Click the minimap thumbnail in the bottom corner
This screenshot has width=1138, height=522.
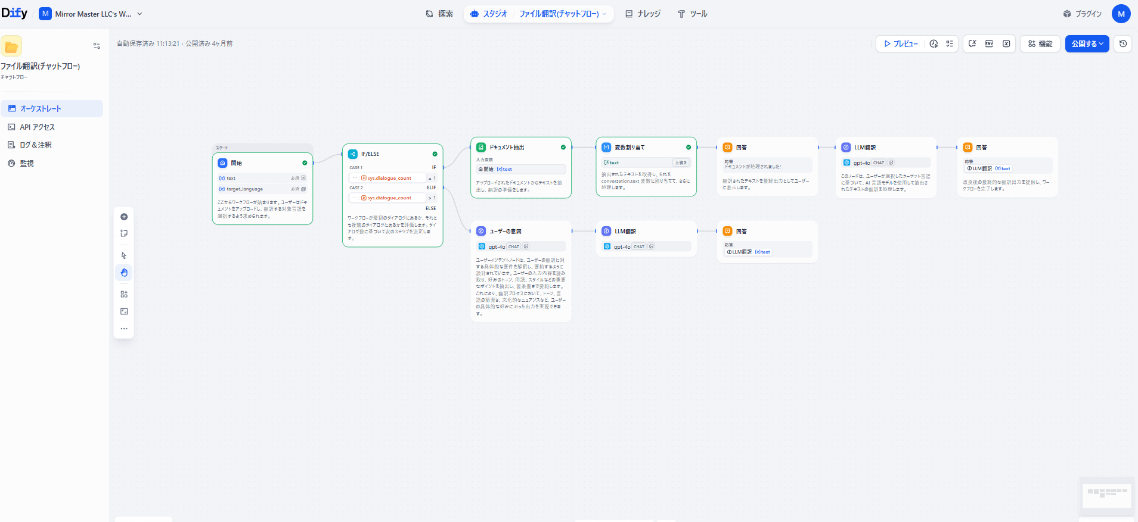(1106, 495)
